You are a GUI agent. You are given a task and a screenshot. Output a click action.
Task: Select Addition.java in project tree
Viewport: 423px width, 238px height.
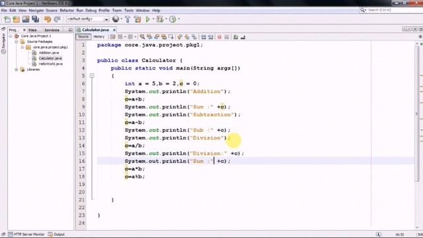[49, 53]
